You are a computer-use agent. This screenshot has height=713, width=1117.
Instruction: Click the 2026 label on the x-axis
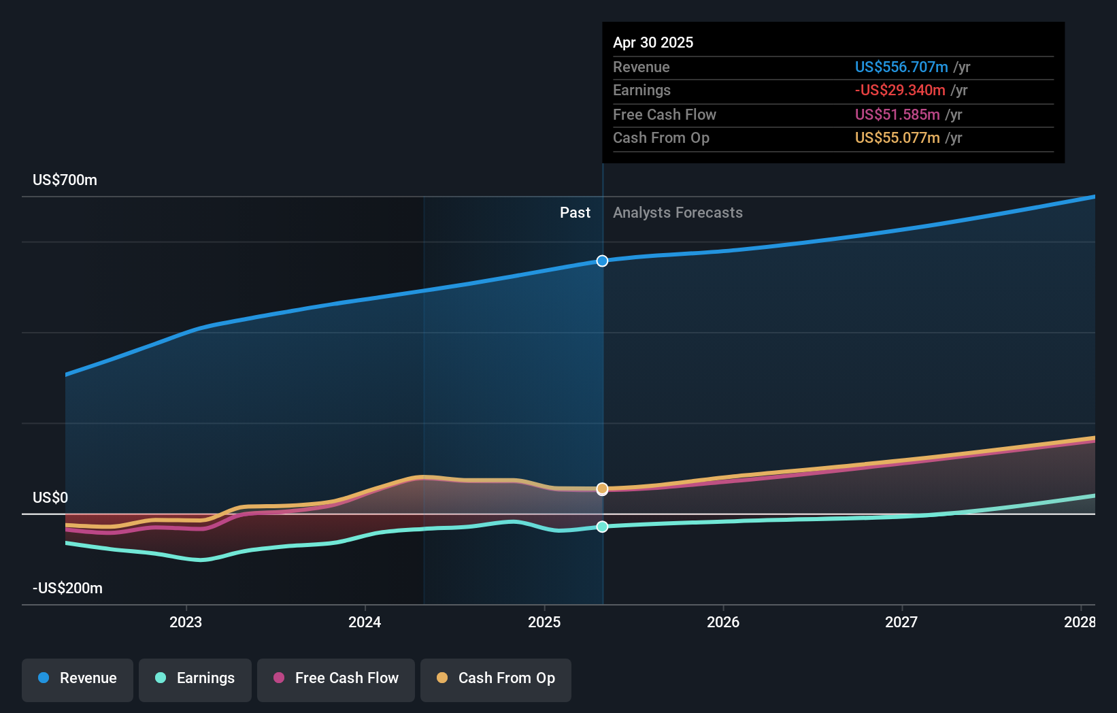click(723, 622)
